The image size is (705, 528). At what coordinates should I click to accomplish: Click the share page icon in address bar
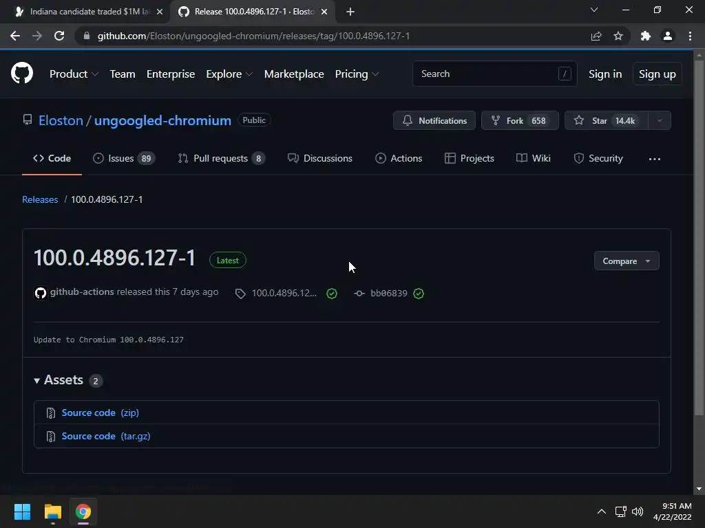point(596,36)
